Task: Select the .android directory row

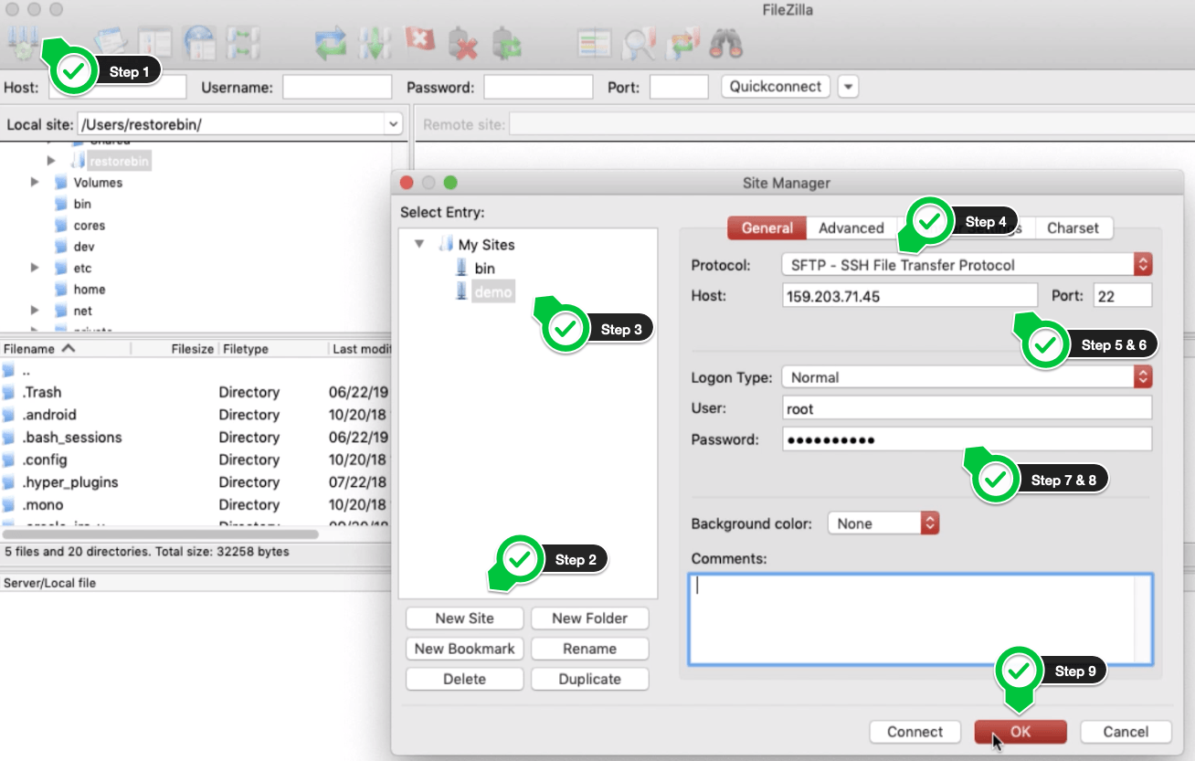Action: 196,415
